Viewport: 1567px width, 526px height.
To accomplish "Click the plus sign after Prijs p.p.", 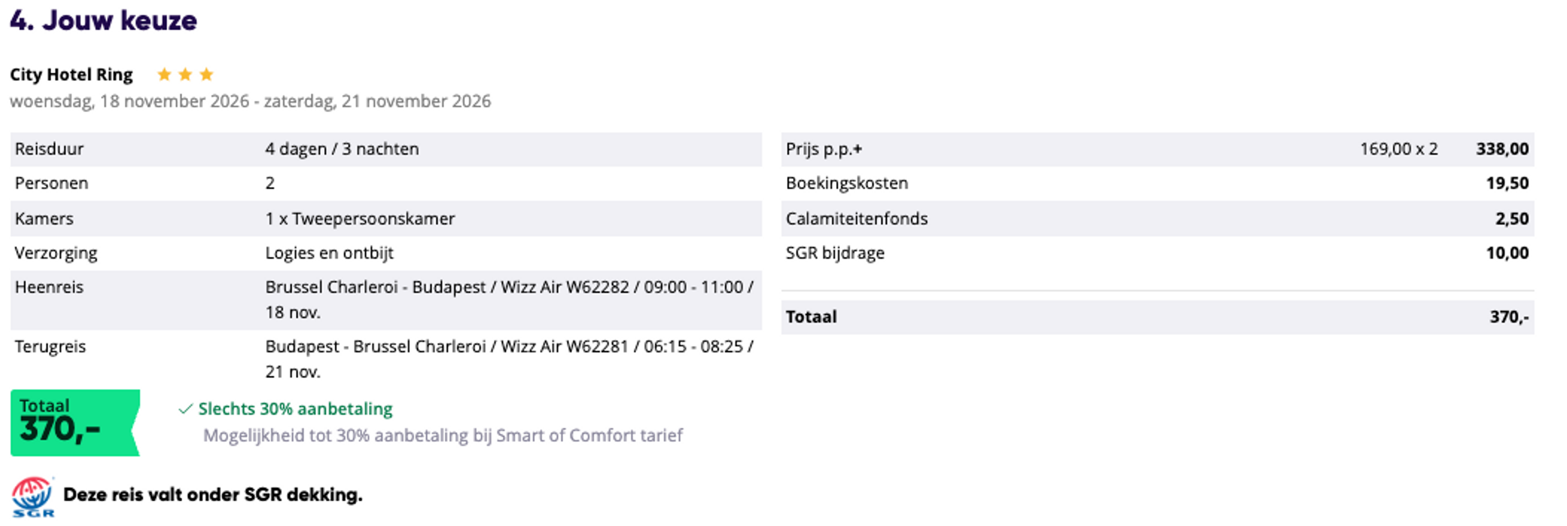I will 858,150.
